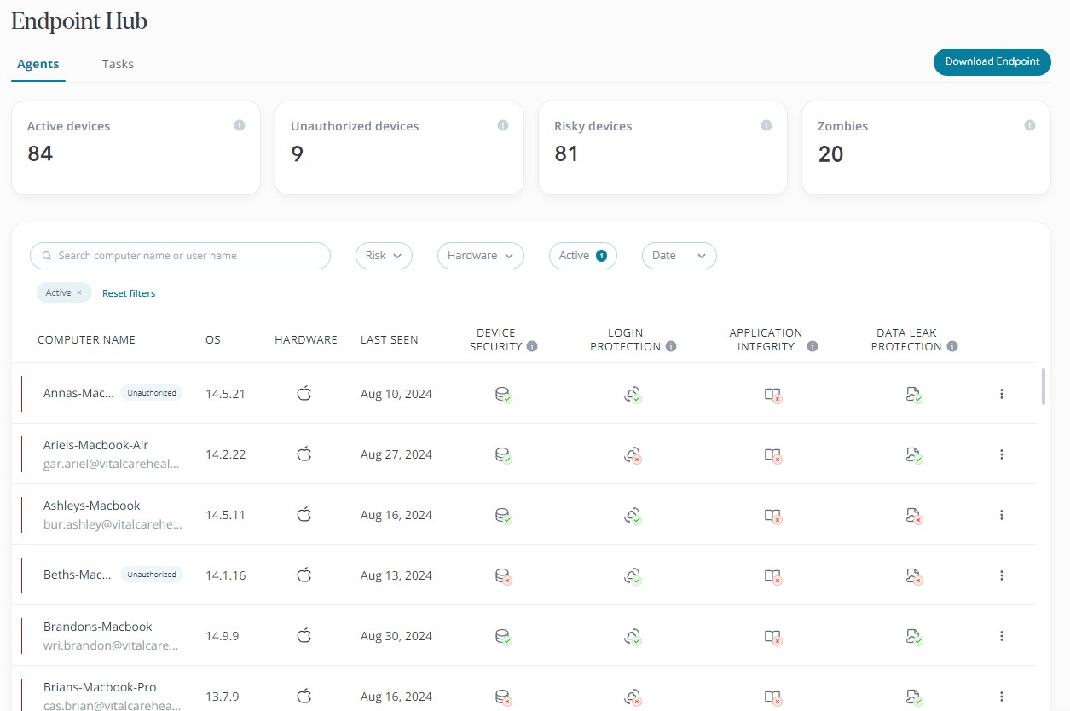Open the info tooltip for Active devices
This screenshot has height=711, width=1070.
240,125
